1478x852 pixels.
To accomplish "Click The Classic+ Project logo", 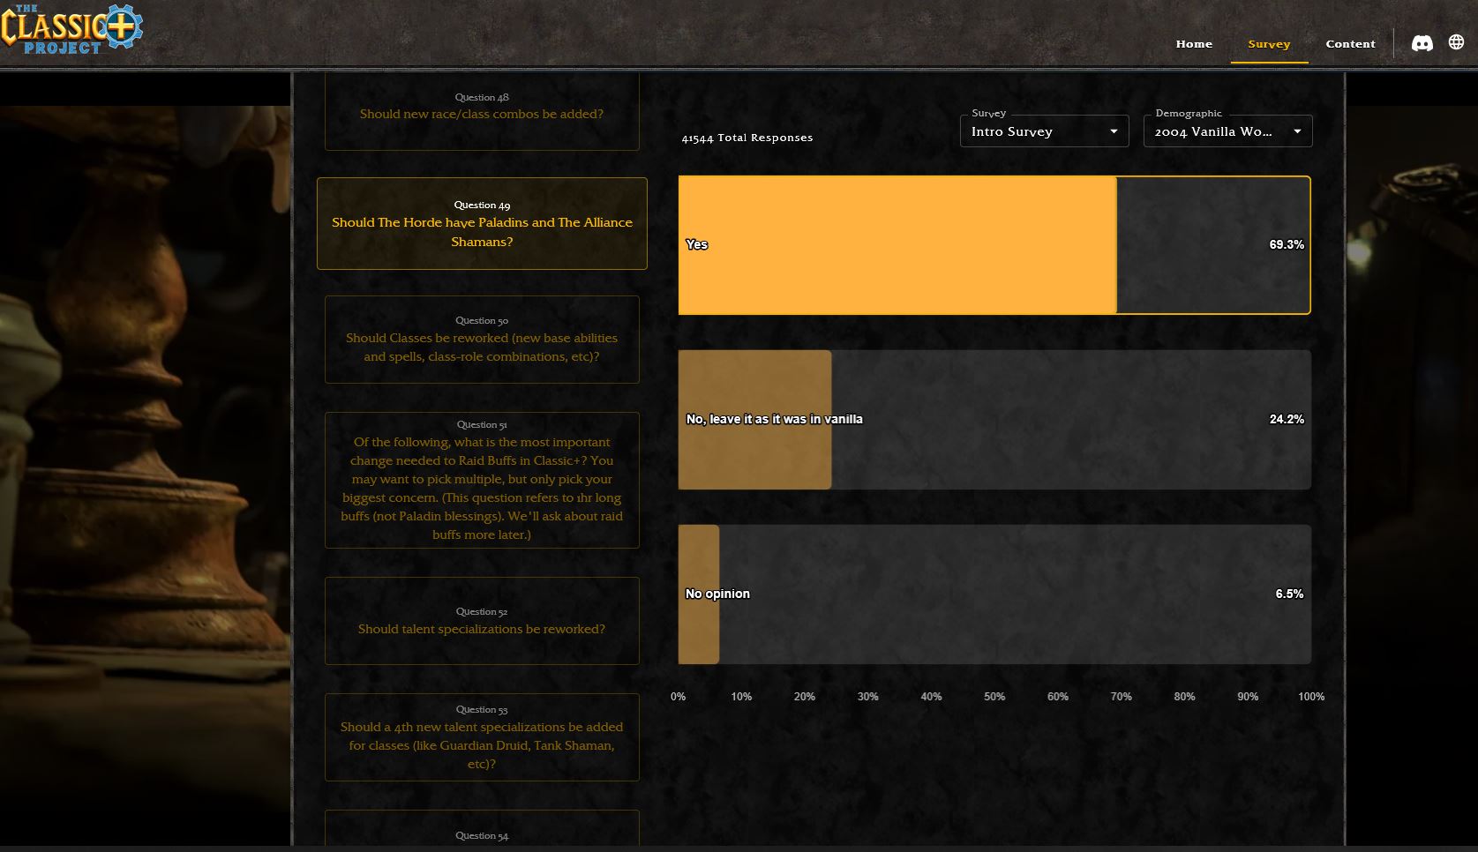I will click(71, 30).
